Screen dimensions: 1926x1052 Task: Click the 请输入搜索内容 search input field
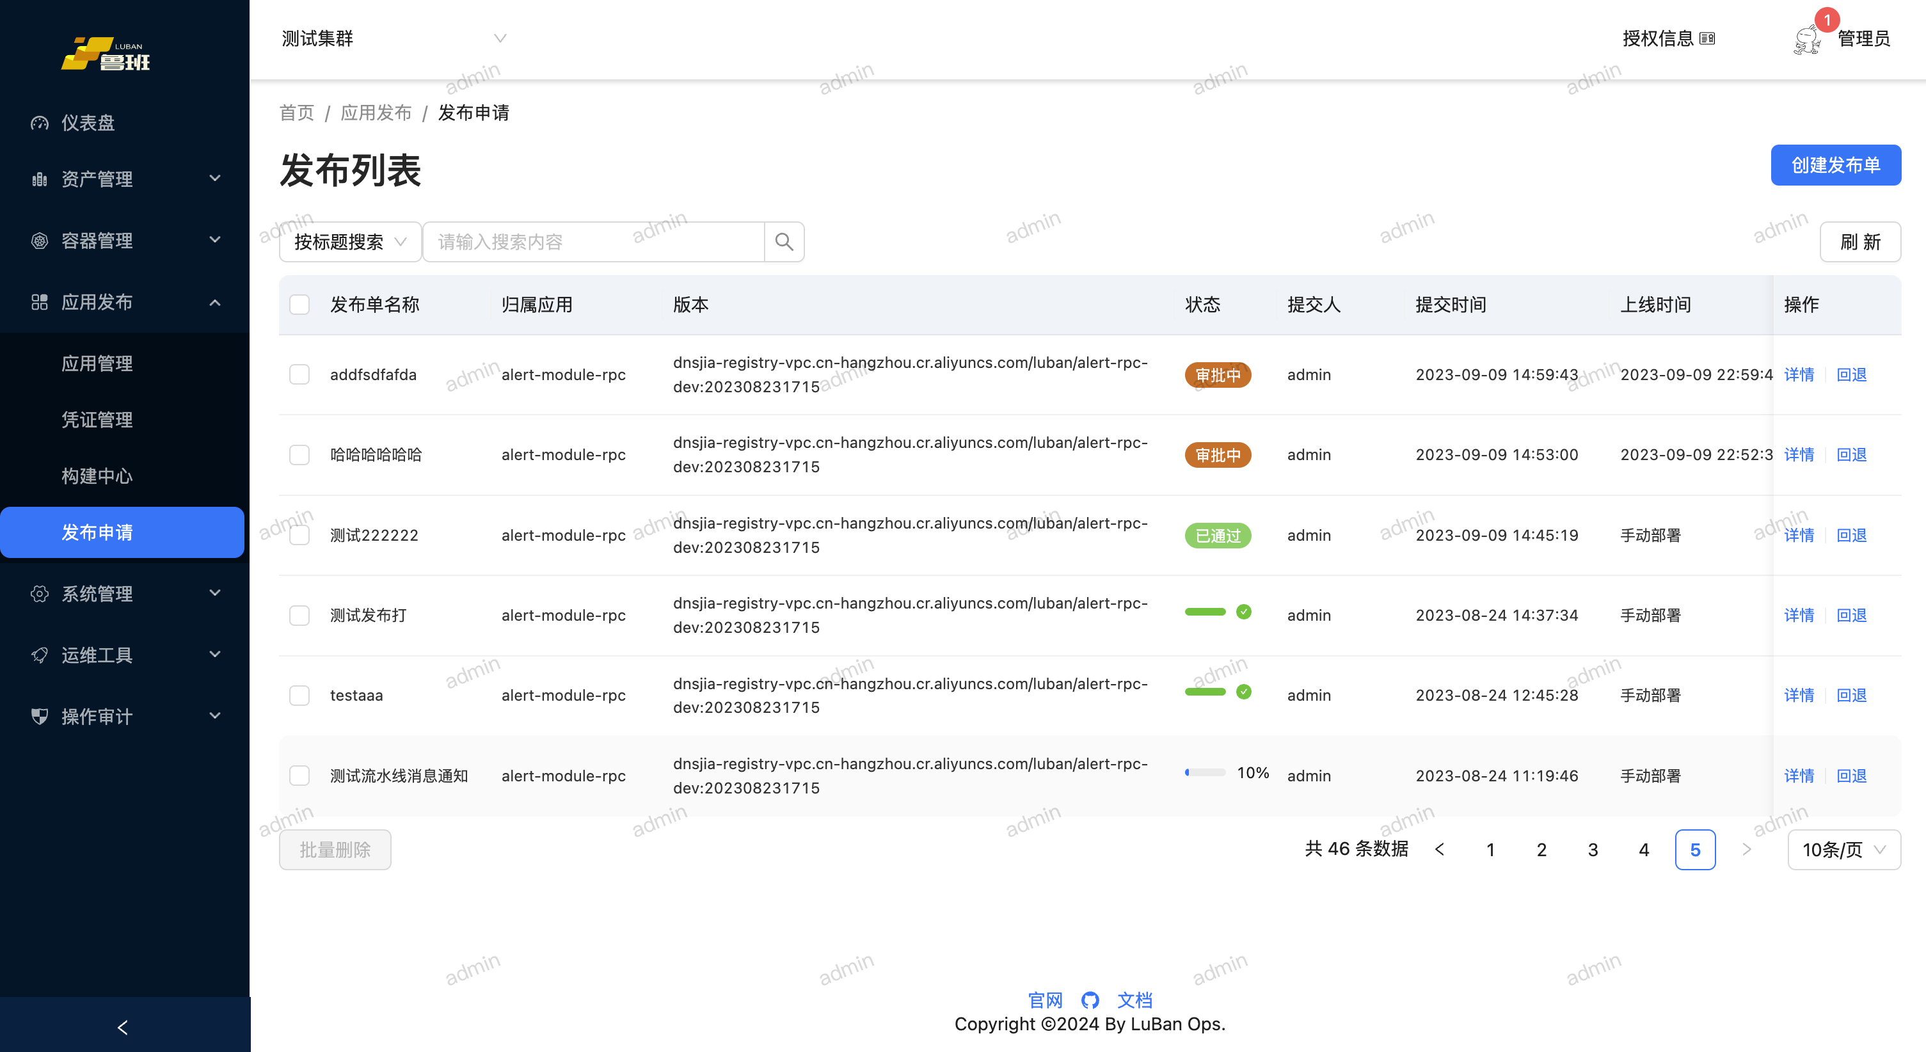click(594, 241)
